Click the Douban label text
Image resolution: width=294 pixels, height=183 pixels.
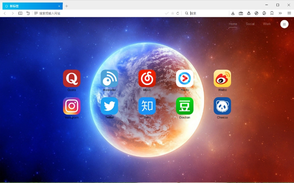point(185,118)
